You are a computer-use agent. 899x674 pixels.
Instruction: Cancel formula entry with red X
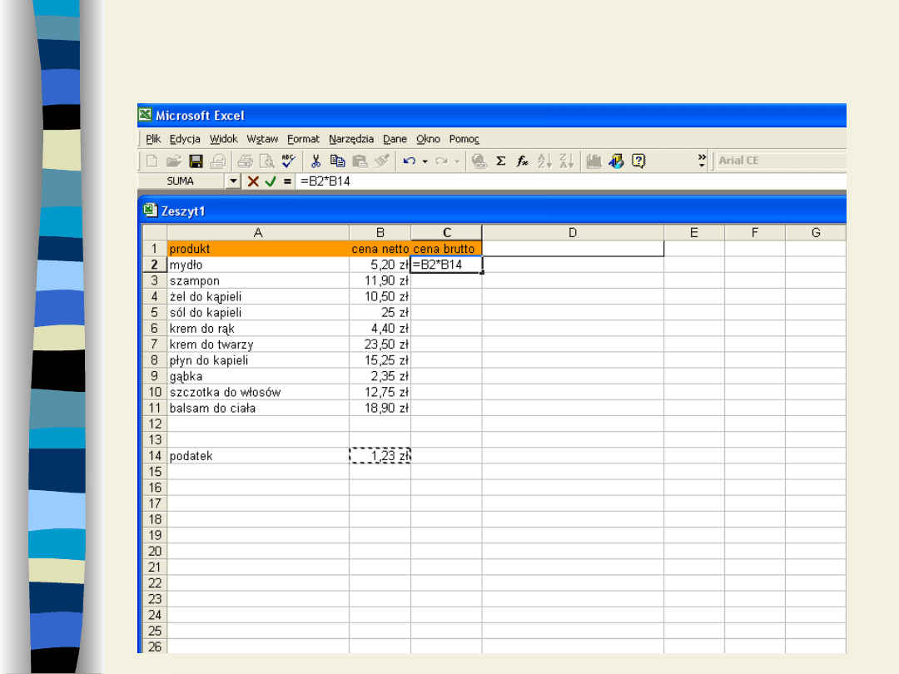pos(253,181)
